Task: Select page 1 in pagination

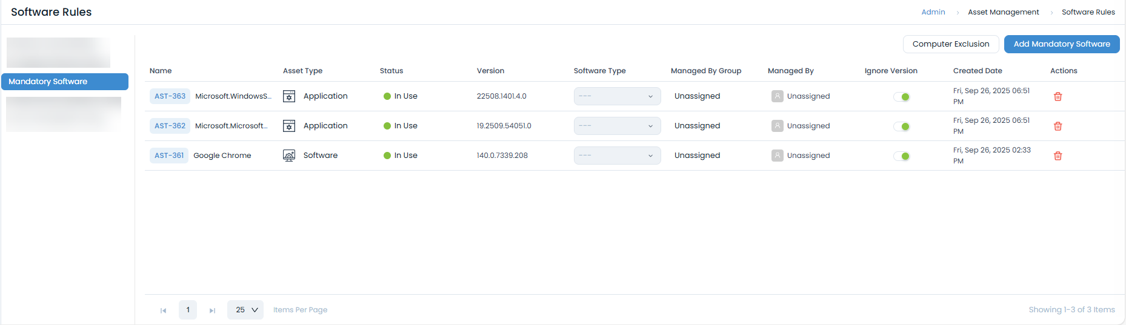Action: tap(188, 310)
